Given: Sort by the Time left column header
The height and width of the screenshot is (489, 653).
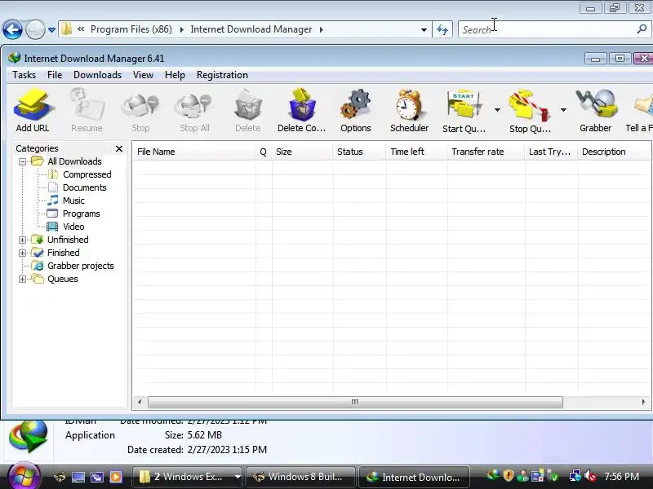Looking at the screenshot, I should [416, 152].
